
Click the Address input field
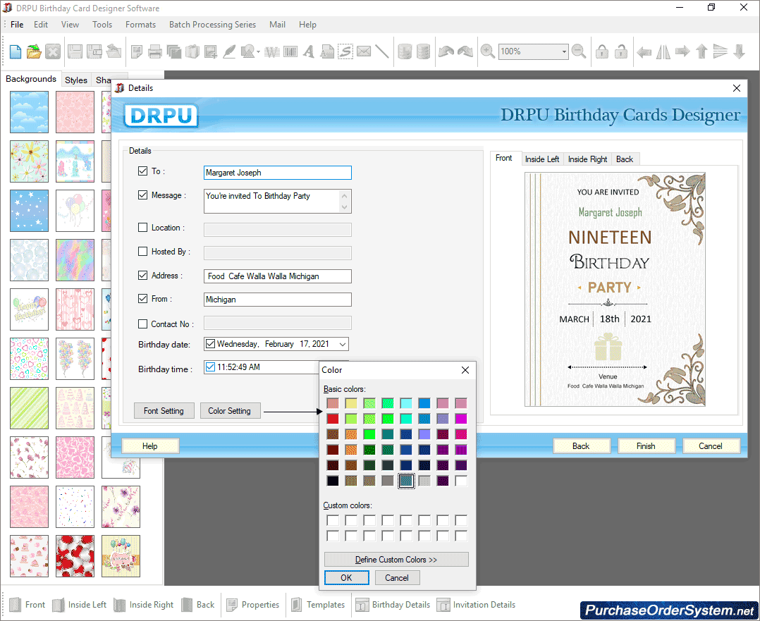278,276
